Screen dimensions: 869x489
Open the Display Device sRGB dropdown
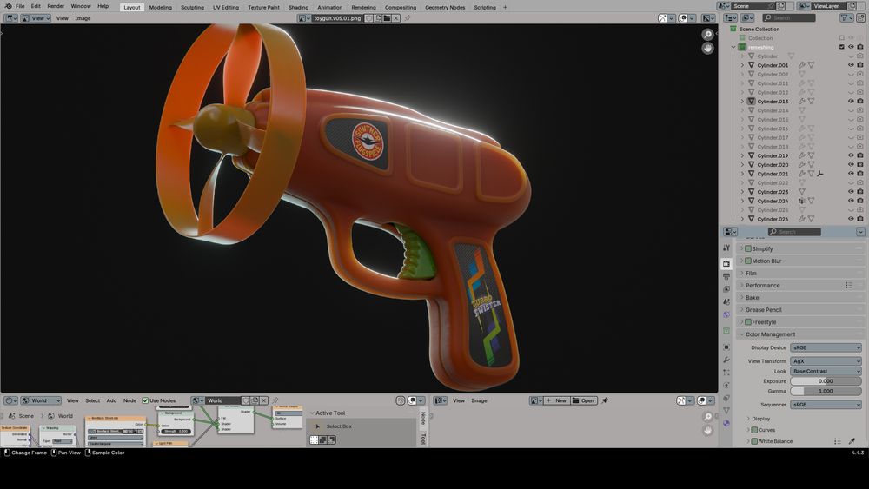coord(826,347)
